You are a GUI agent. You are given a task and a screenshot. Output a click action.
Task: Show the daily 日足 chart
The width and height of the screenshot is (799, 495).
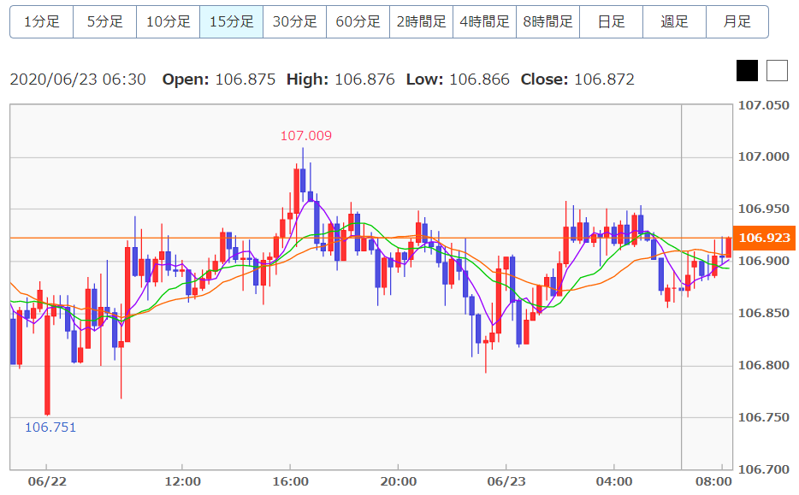coord(611,22)
